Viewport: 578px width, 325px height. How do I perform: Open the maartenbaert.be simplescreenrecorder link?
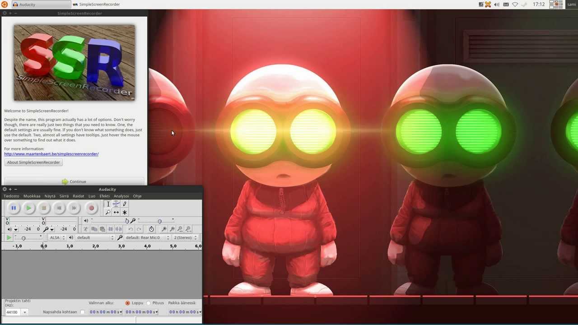pyautogui.click(x=51, y=154)
